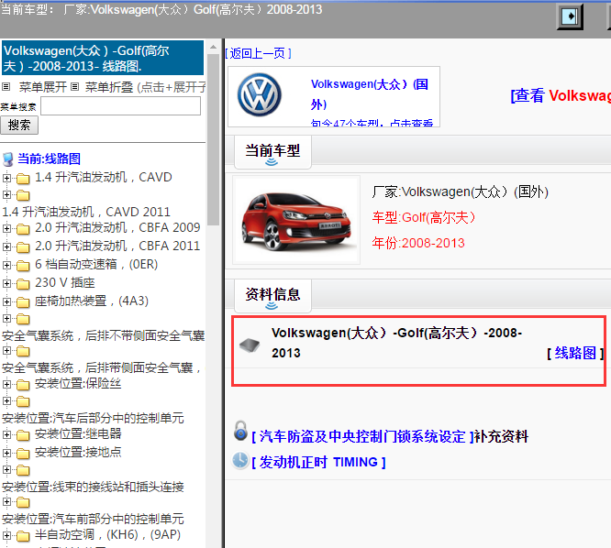The image size is (611, 548).
Task: Click the 菜单搜索 input field
Action: (121, 106)
